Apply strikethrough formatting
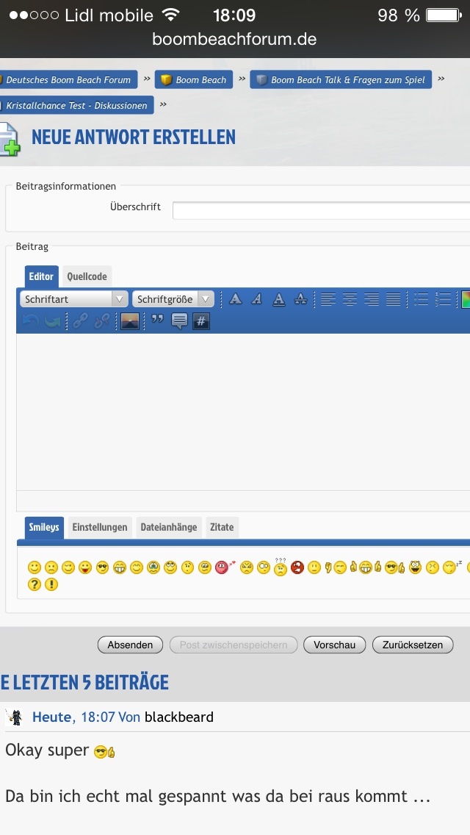This screenshot has height=835, width=470. pyautogui.click(x=300, y=299)
